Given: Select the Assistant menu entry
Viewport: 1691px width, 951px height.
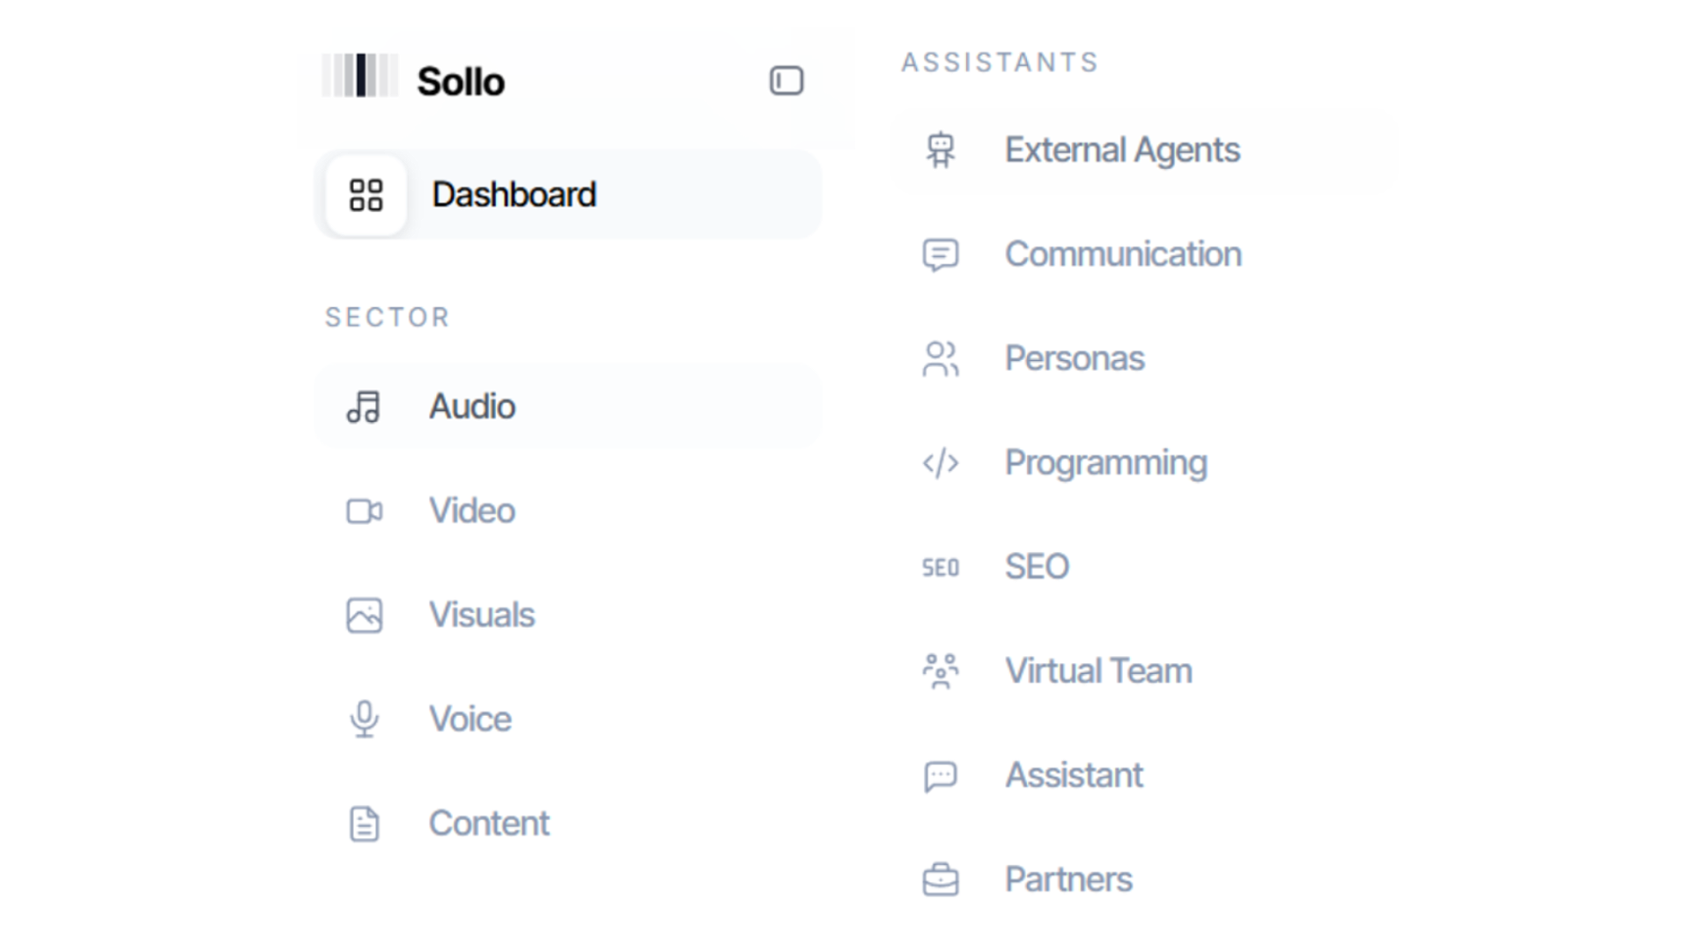Looking at the screenshot, I should pos(1074,776).
